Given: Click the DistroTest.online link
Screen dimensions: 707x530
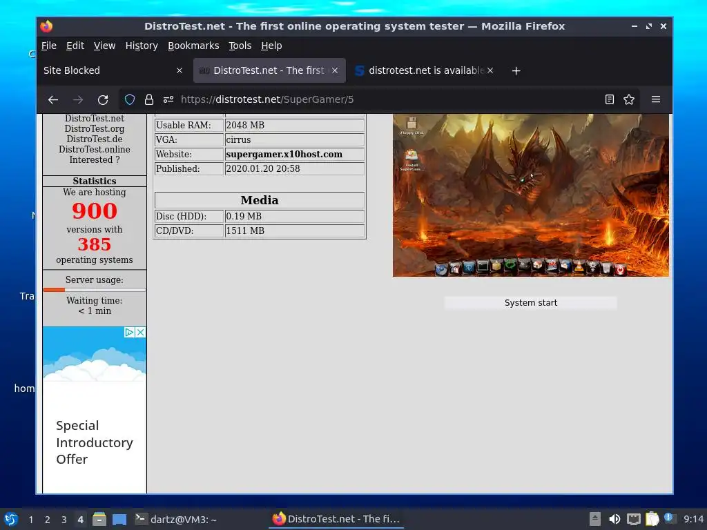Looking at the screenshot, I should [x=94, y=150].
